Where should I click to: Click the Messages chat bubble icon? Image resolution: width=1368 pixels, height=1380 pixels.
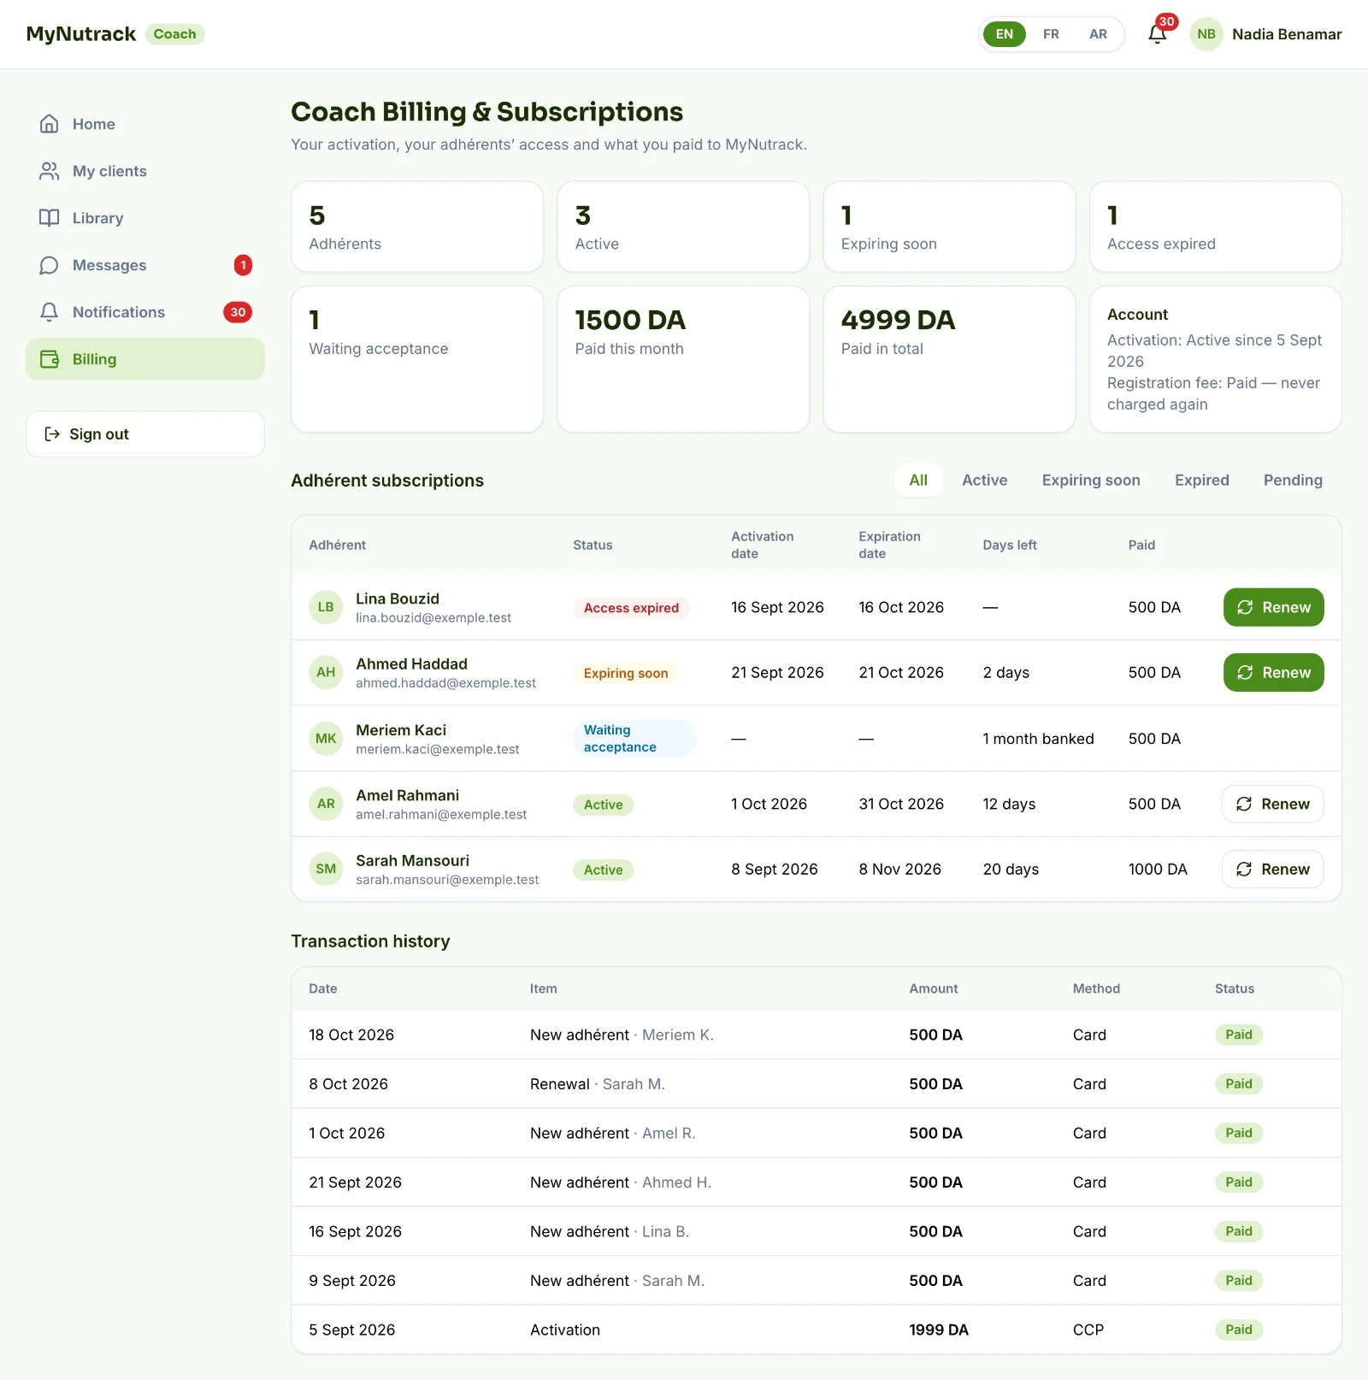50,265
